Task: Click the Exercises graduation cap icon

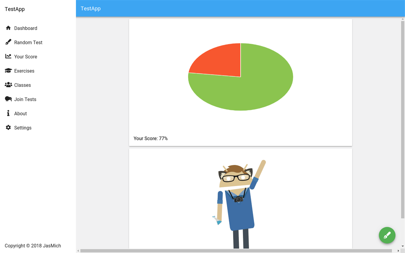Action: [8, 71]
